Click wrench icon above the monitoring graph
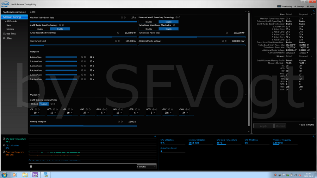 coord(155,136)
